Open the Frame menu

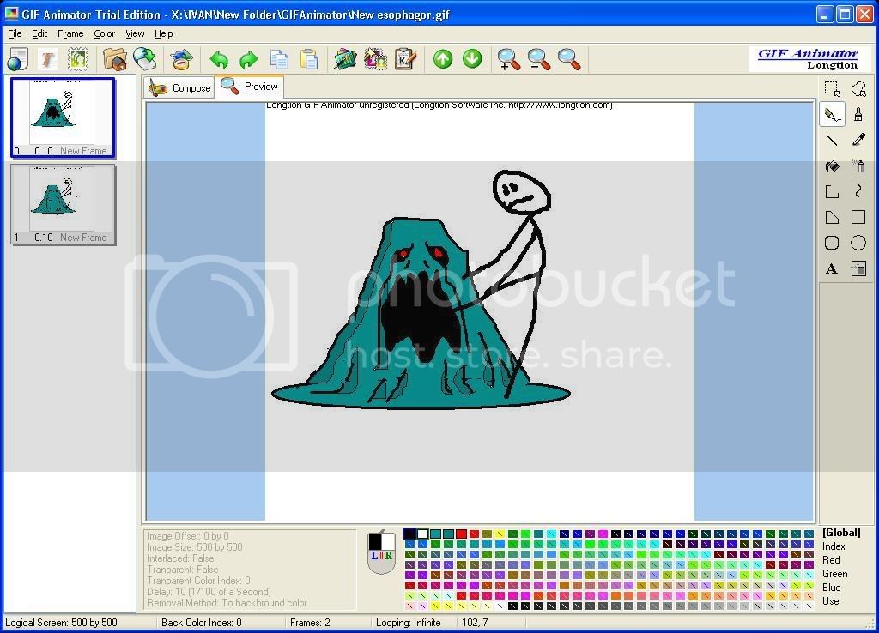[x=70, y=33]
